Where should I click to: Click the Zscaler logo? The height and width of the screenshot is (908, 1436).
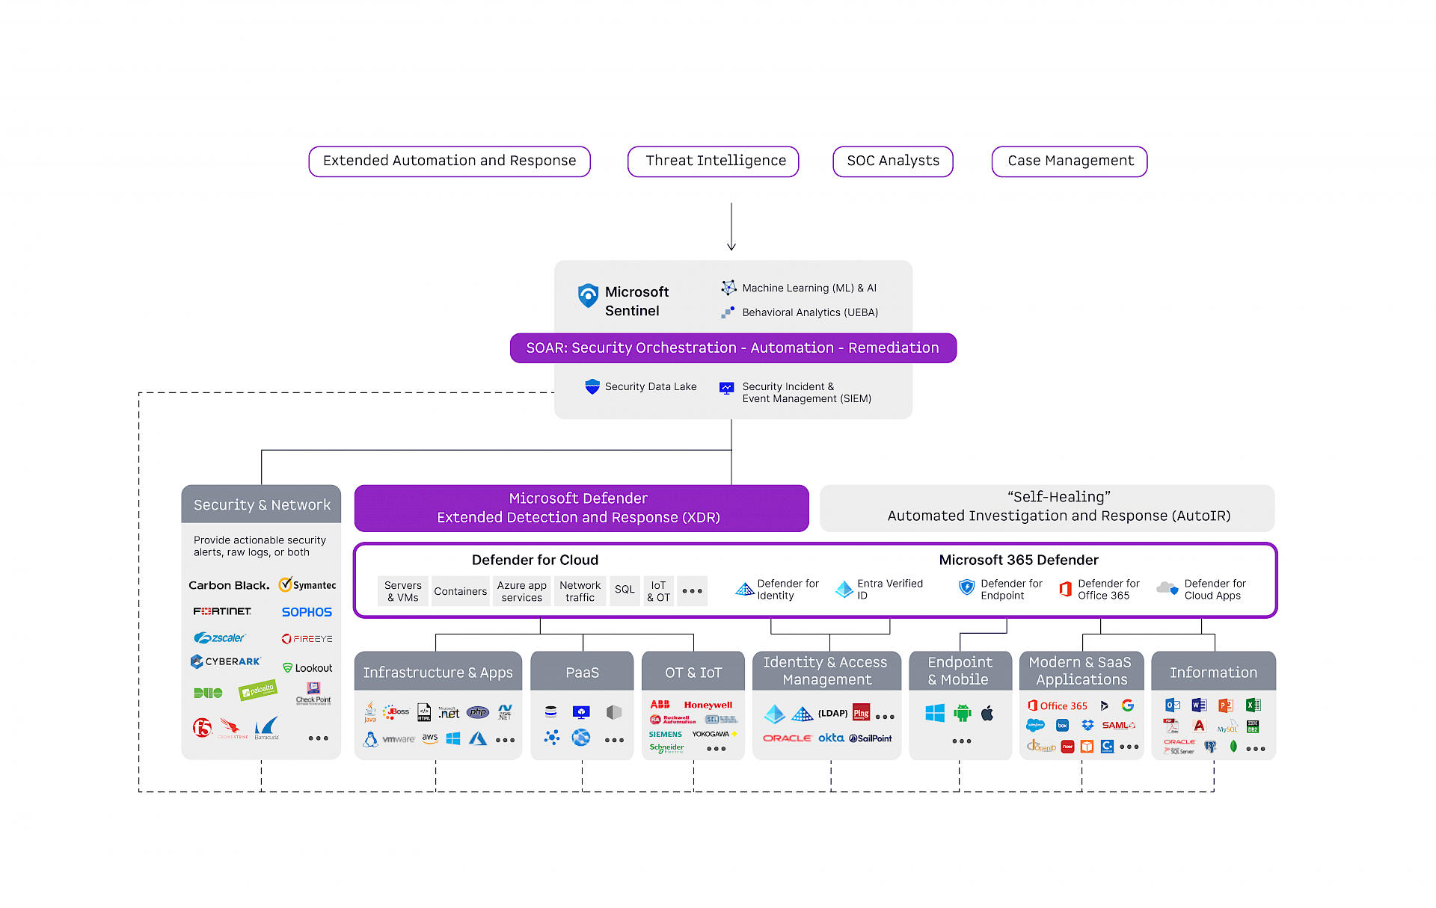[x=219, y=638]
